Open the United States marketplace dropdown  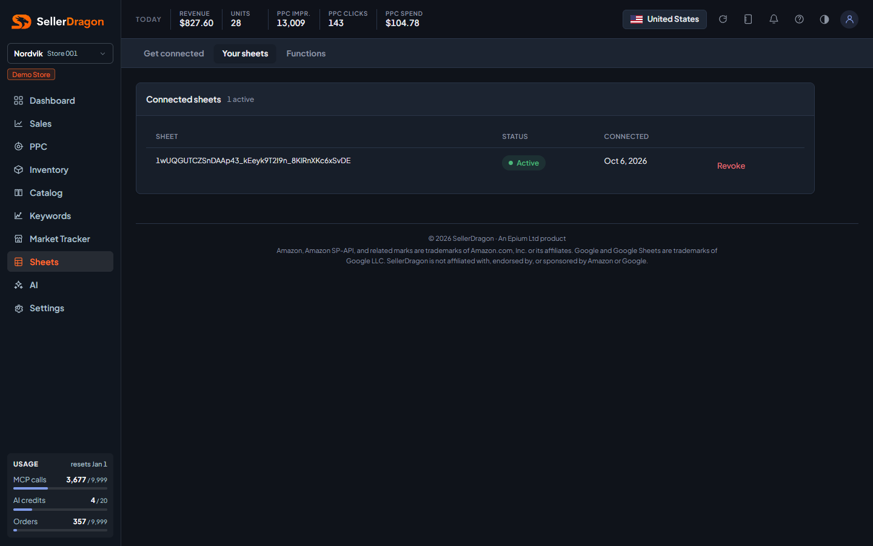coord(664,19)
